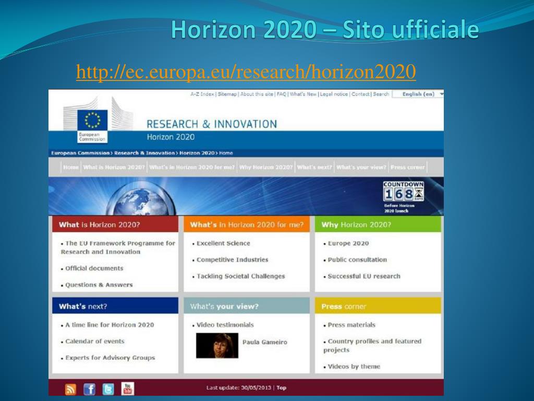Open Videos by theme link

[354, 367]
